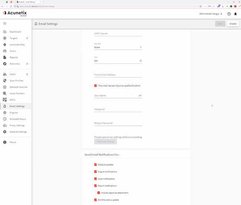Open Excluded Hours page link
Viewport: 241px width, 205px height.
(x=18, y=119)
